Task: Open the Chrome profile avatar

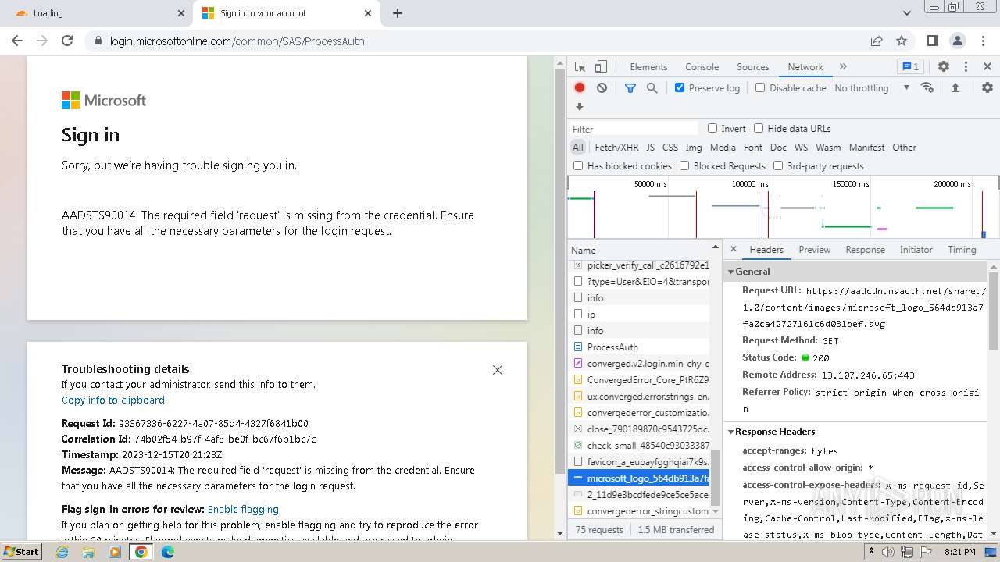Action: click(957, 41)
